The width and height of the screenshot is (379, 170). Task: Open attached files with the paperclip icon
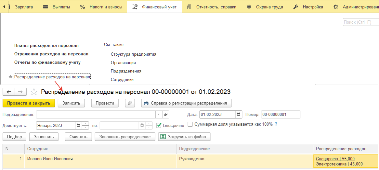coord(130,103)
